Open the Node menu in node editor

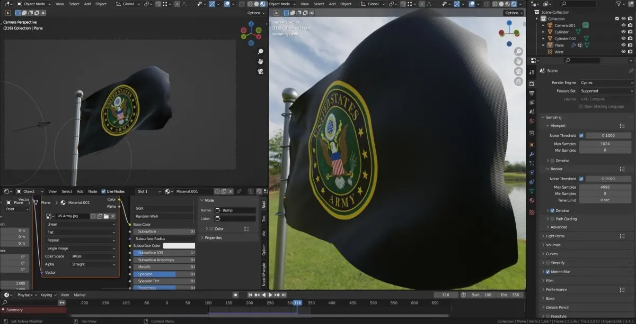[92, 191]
